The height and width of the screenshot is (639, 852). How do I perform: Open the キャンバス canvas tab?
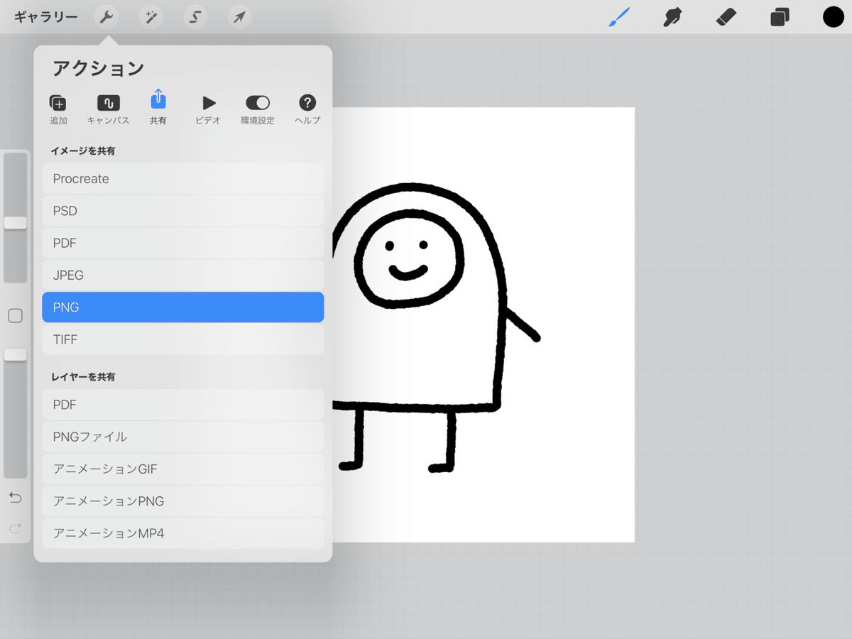(108, 109)
